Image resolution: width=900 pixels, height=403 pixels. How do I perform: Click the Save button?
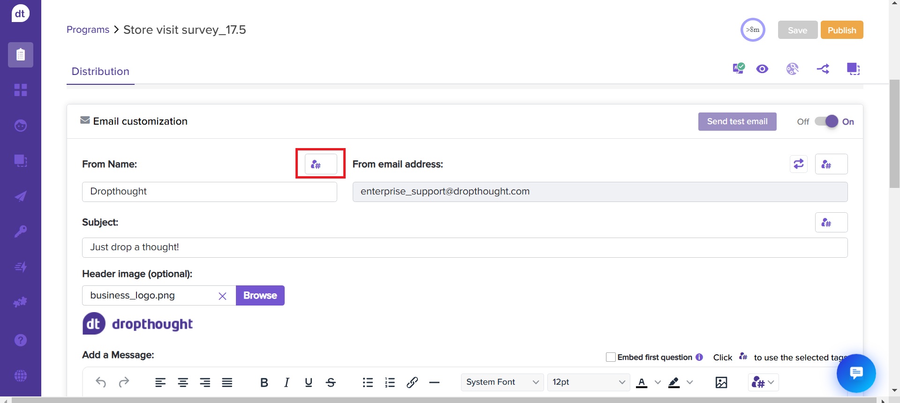798,30
